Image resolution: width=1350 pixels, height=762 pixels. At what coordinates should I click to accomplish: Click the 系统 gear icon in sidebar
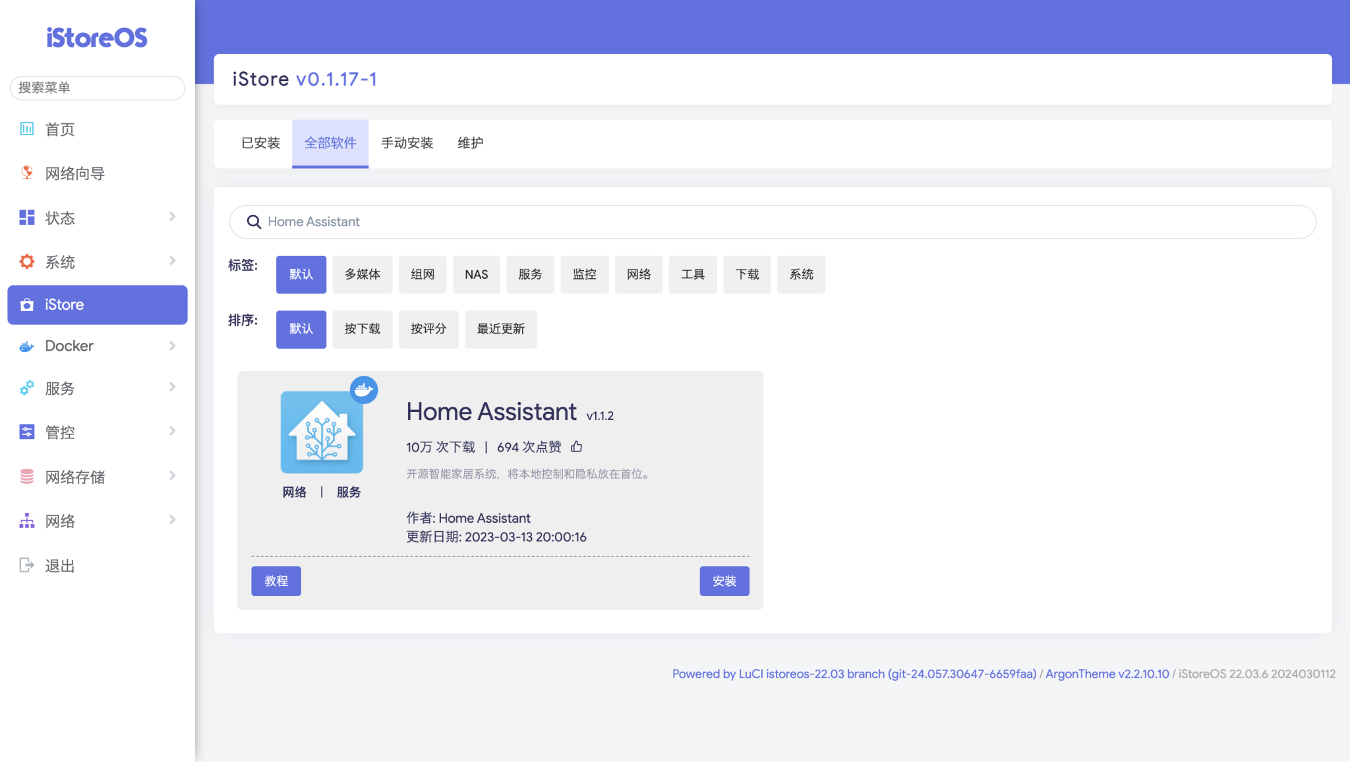point(26,261)
